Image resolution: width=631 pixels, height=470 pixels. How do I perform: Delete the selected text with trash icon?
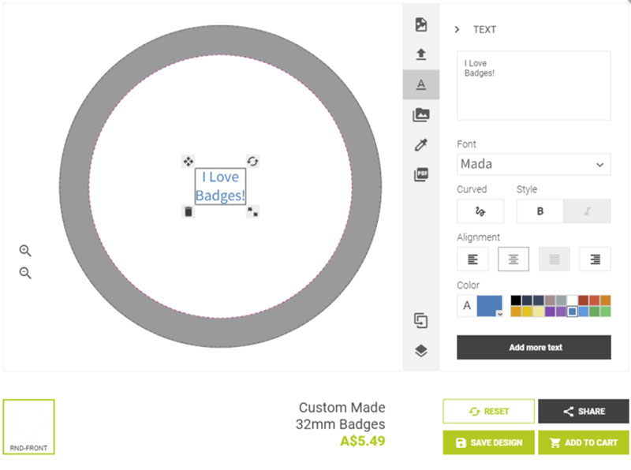188,211
